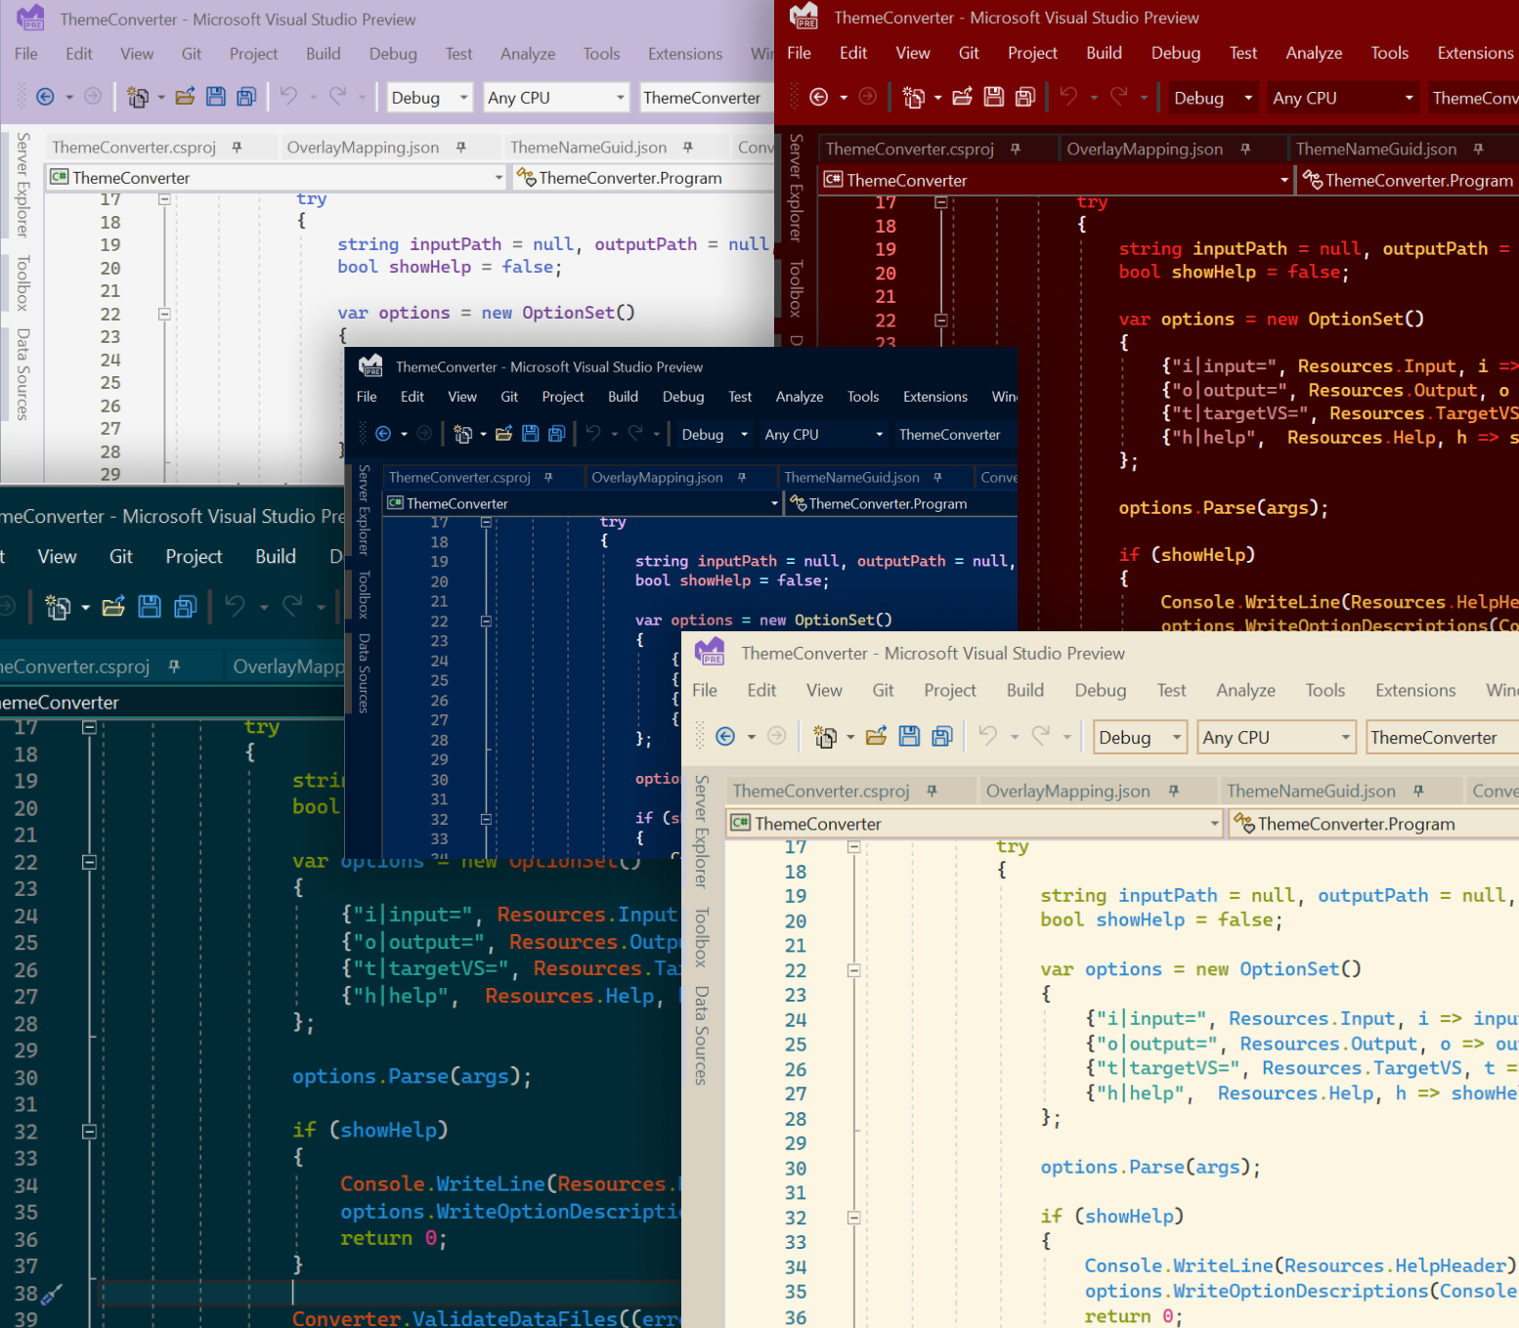Toggle the pin on ThemeNameGuid.json tab
This screenshot has width=1519, height=1328.
coord(1418,791)
